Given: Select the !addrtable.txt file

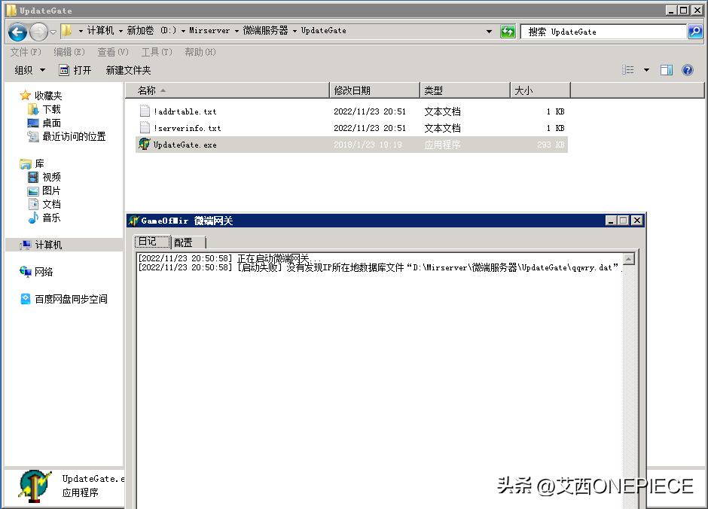Looking at the screenshot, I should 351,111.
